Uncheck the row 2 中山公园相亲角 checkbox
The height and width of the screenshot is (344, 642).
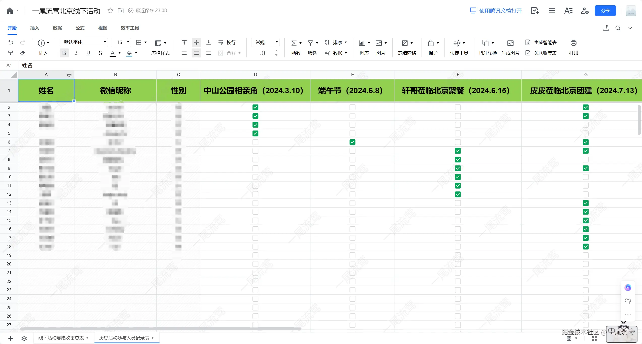click(x=255, y=107)
